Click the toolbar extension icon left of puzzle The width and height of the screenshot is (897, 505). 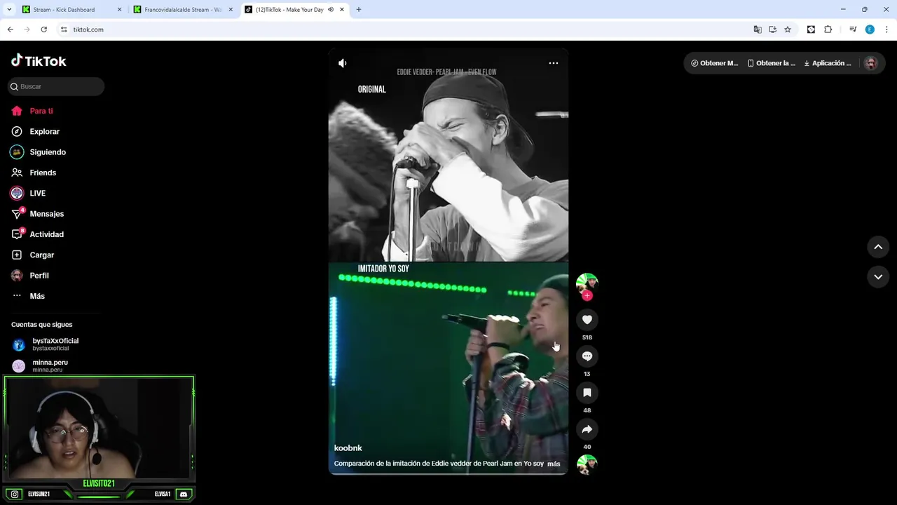811,29
